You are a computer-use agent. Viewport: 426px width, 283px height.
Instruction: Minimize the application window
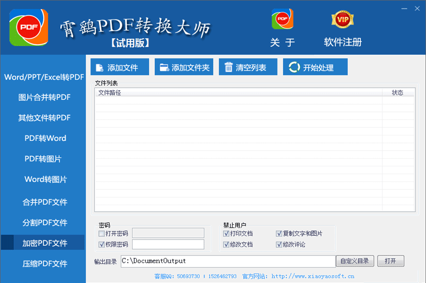click(404, 8)
